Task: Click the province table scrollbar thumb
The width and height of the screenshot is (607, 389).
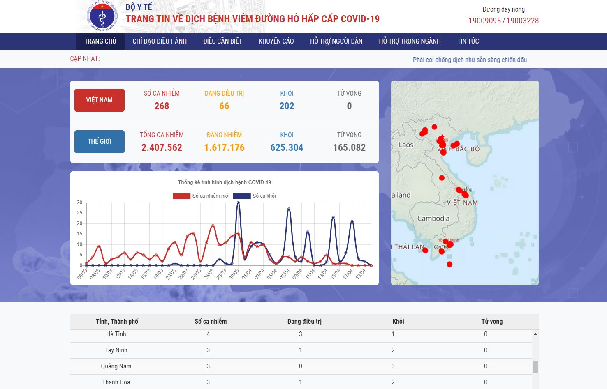Action: 535,367
